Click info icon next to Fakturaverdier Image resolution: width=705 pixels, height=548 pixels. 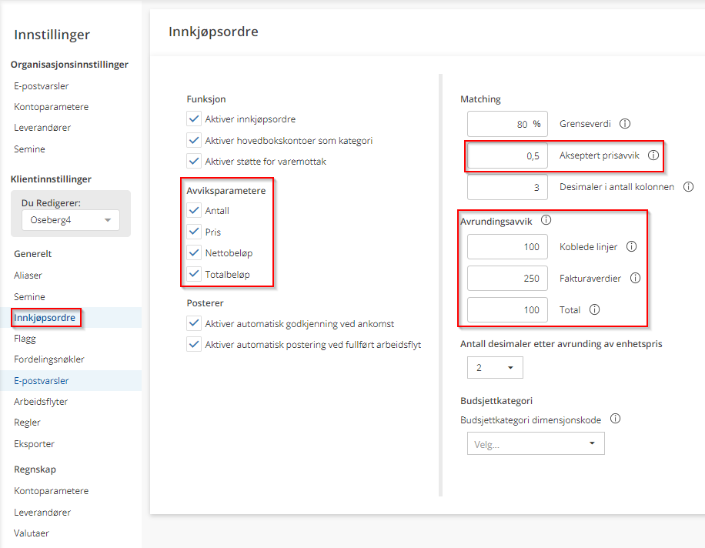click(x=636, y=279)
